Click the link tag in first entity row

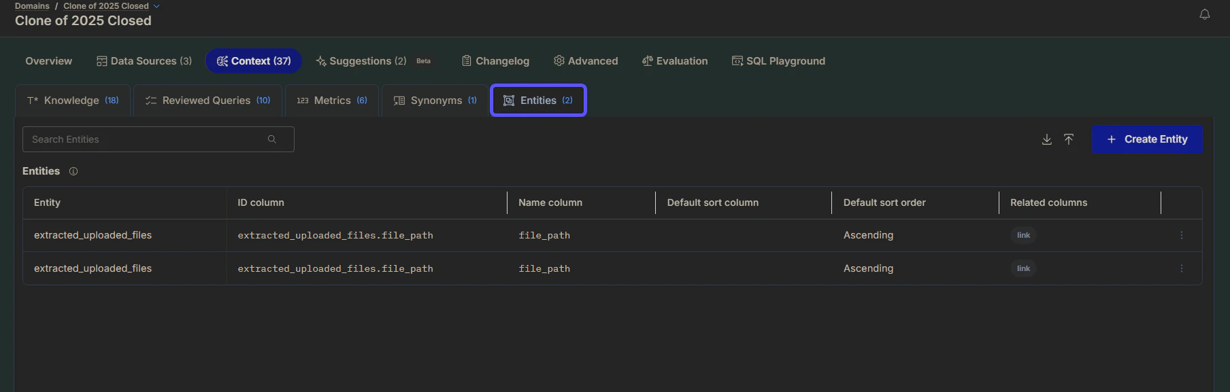[x=1023, y=235]
